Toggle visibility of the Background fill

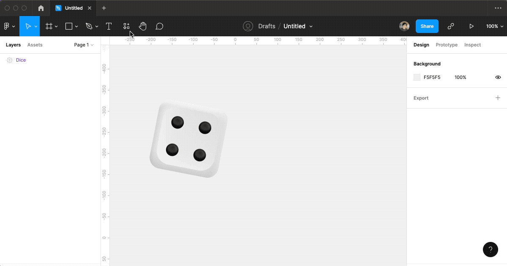point(498,77)
